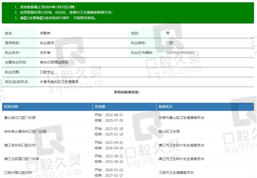The height and width of the screenshot is (178, 257).
Task: Select the certificate number 120330204000233
Action: coord(180,53)
